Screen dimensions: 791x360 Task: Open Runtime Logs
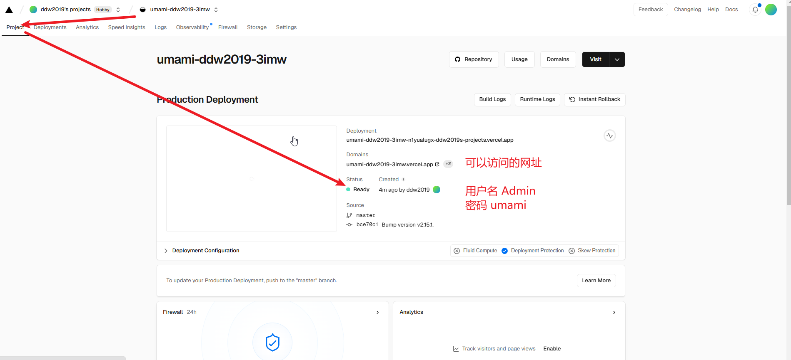pyautogui.click(x=537, y=99)
